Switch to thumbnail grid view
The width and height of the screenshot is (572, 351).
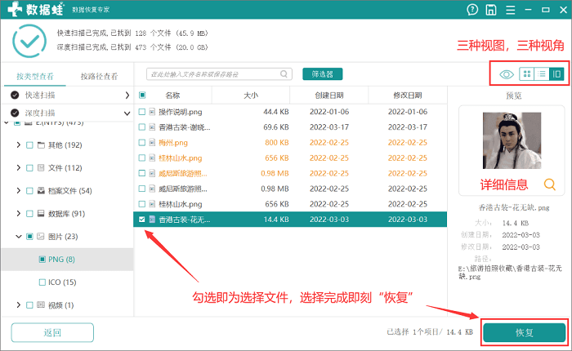(x=527, y=74)
